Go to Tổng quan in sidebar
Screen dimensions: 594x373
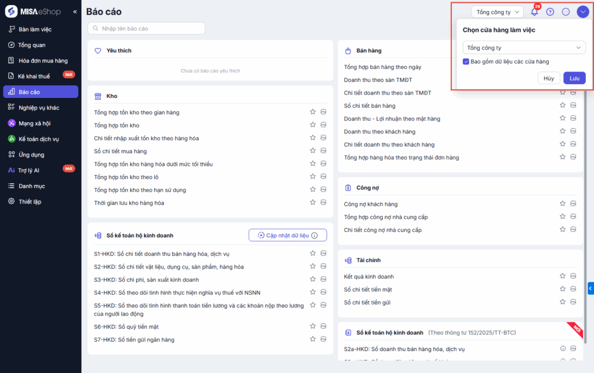tap(32, 45)
